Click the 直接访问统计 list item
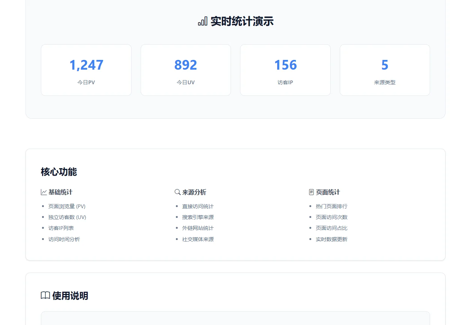The width and height of the screenshot is (462, 325). [198, 206]
